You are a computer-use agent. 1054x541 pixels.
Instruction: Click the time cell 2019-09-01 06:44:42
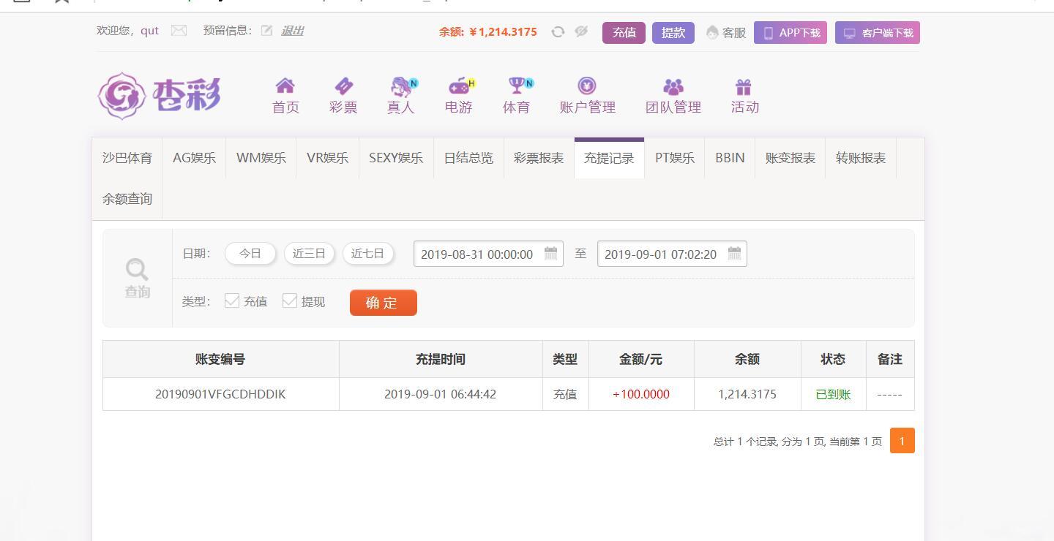(440, 394)
